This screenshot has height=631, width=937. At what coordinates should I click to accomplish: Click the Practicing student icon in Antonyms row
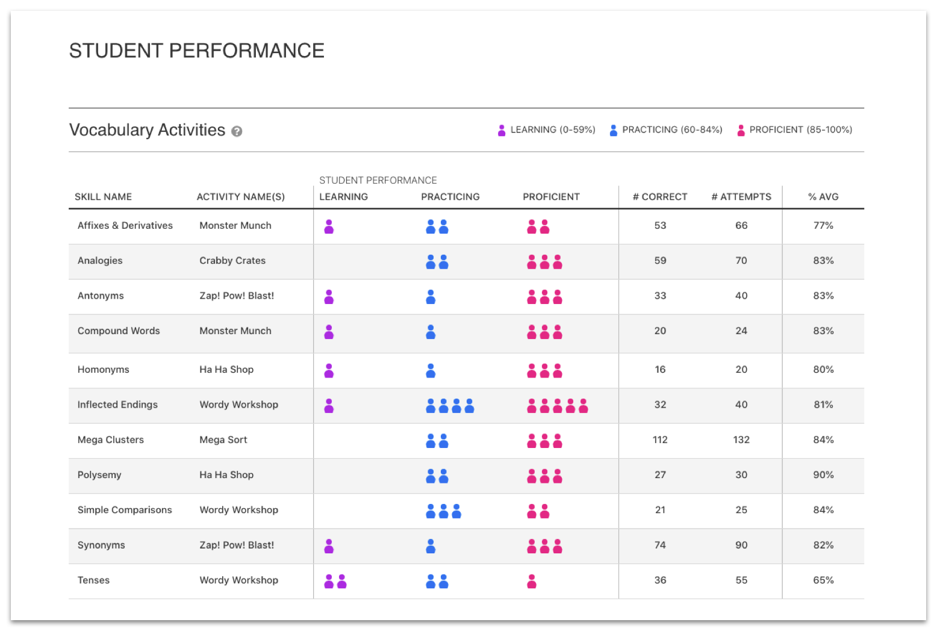pyautogui.click(x=431, y=297)
